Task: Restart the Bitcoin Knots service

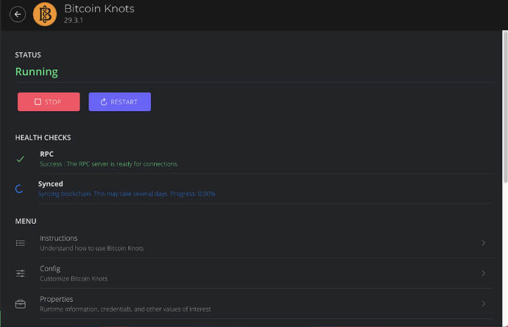Action: pos(119,102)
